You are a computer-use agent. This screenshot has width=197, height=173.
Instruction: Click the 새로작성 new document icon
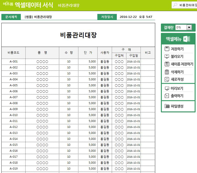tap(167, 79)
